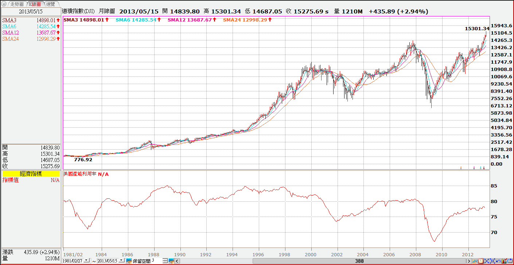Image resolution: width=514 pixels, height=265 pixels.
Task: Click the 保留空間 value field
Action: coord(157,261)
